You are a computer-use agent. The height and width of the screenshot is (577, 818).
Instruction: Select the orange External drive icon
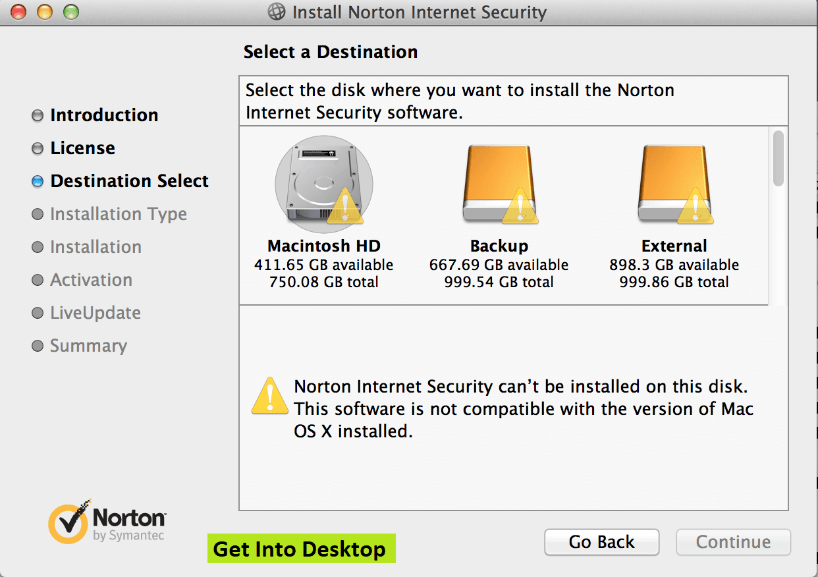click(674, 185)
